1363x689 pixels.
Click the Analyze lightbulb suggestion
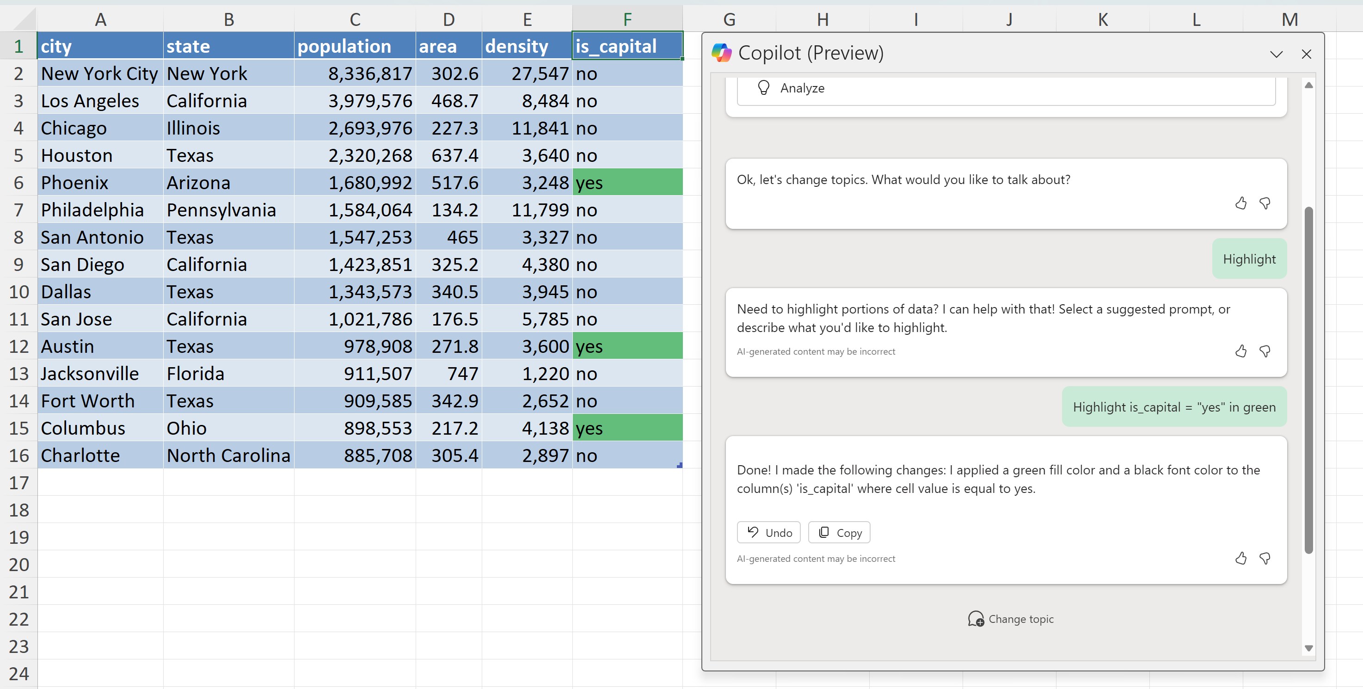(802, 88)
